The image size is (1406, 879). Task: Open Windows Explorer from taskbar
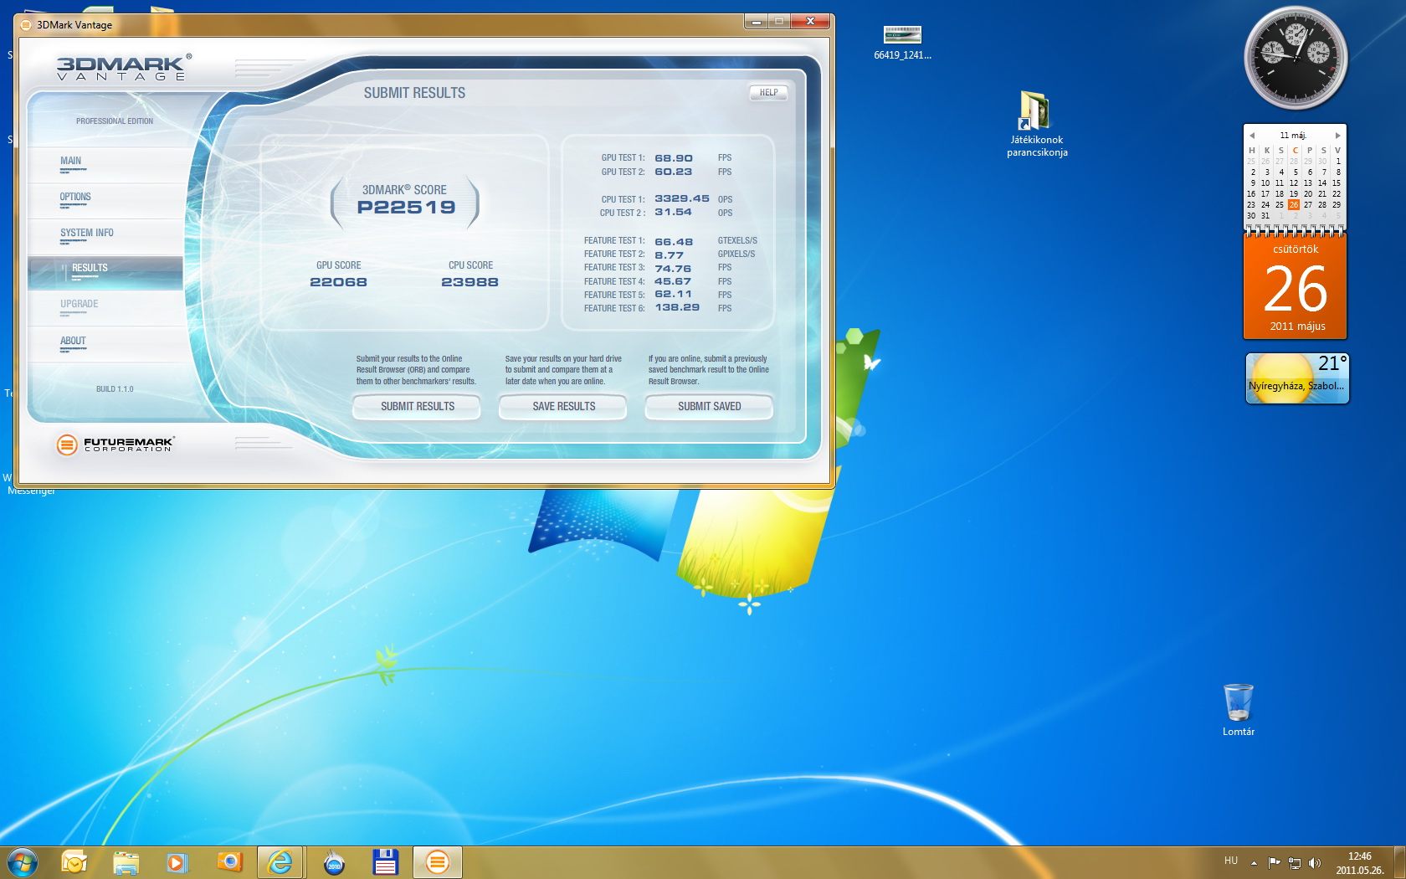126,862
